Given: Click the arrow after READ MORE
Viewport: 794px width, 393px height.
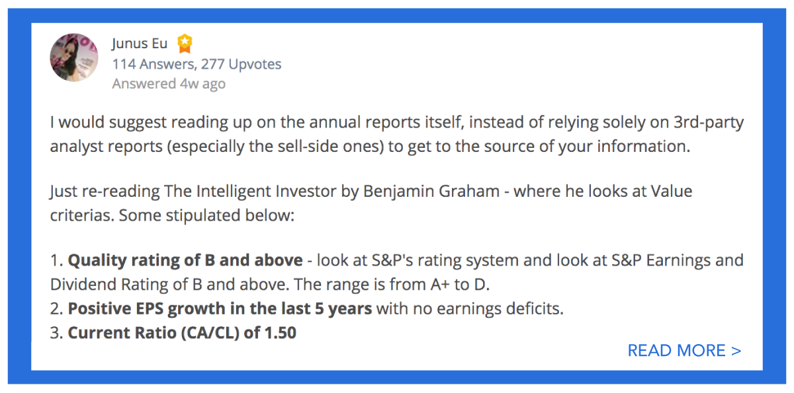Looking at the screenshot, I should [x=736, y=351].
